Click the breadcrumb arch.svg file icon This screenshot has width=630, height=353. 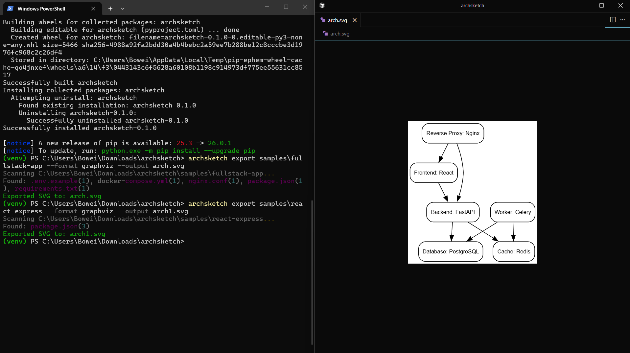click(325, 34)
